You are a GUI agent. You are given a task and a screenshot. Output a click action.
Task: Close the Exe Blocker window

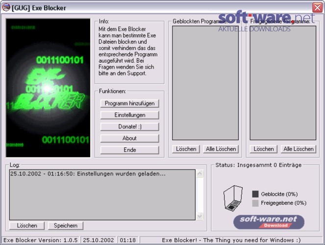(x=317, y=8)
